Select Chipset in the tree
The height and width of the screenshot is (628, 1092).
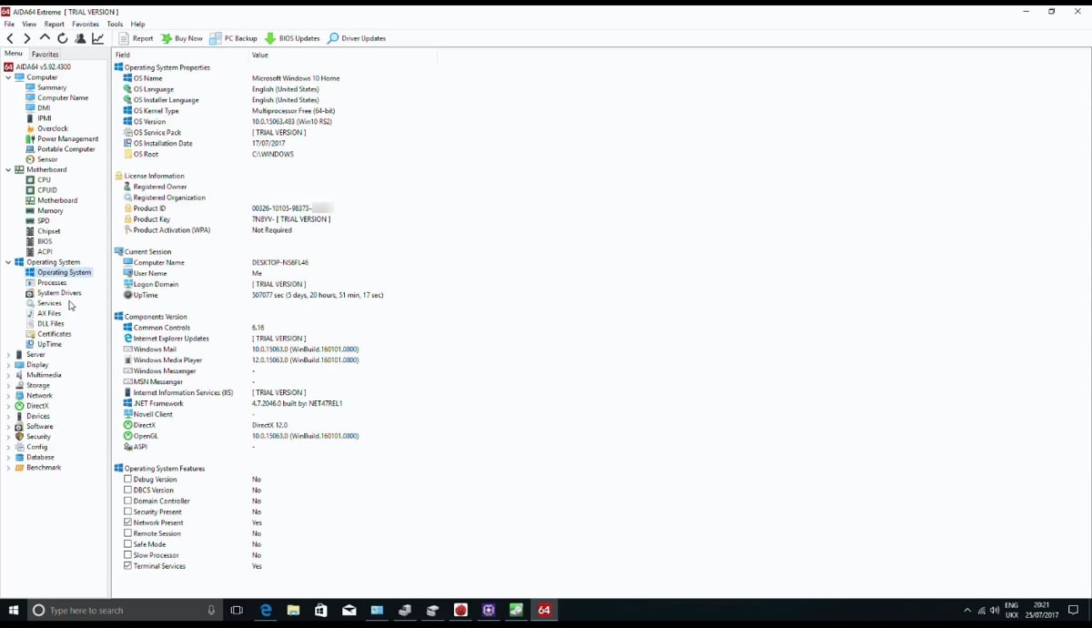48,231
